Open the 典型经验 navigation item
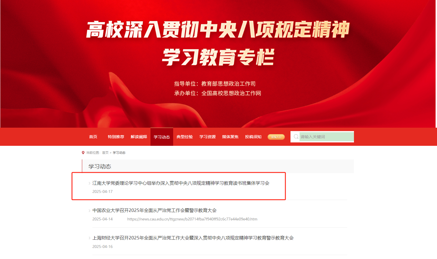Viewport: 437px width, 259px height. [185, 137]
